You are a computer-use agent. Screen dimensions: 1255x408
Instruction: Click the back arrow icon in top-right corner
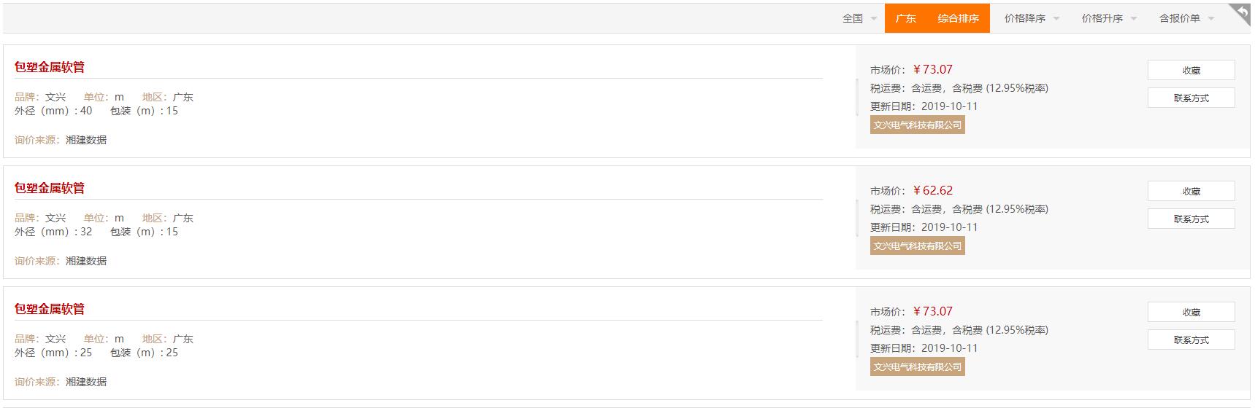click(1240, 13)
